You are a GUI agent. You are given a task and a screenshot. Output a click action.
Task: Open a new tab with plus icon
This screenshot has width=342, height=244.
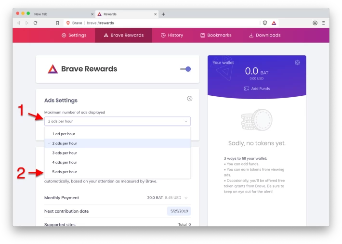point(163,14)
